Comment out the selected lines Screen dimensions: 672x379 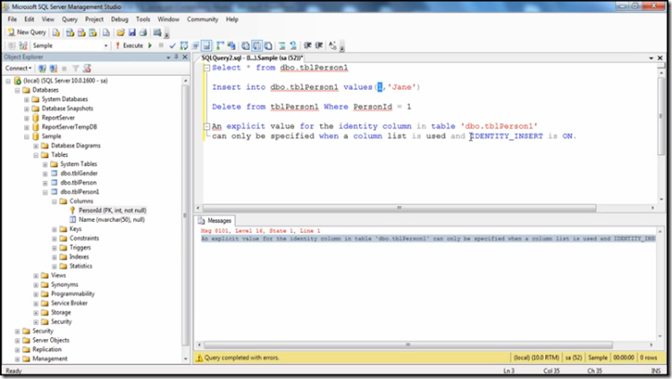(x=282, y=45)
